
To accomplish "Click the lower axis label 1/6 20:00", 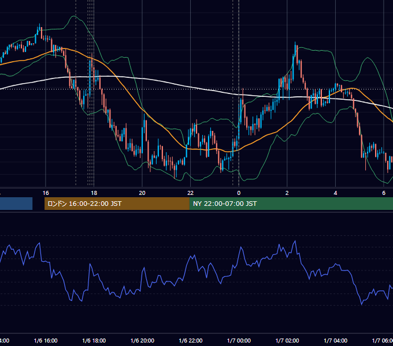I will click(x=142, y=340).
